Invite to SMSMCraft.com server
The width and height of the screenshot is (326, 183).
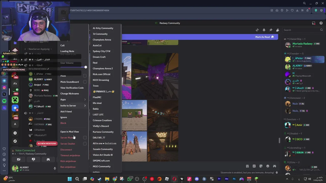point(101,161)
